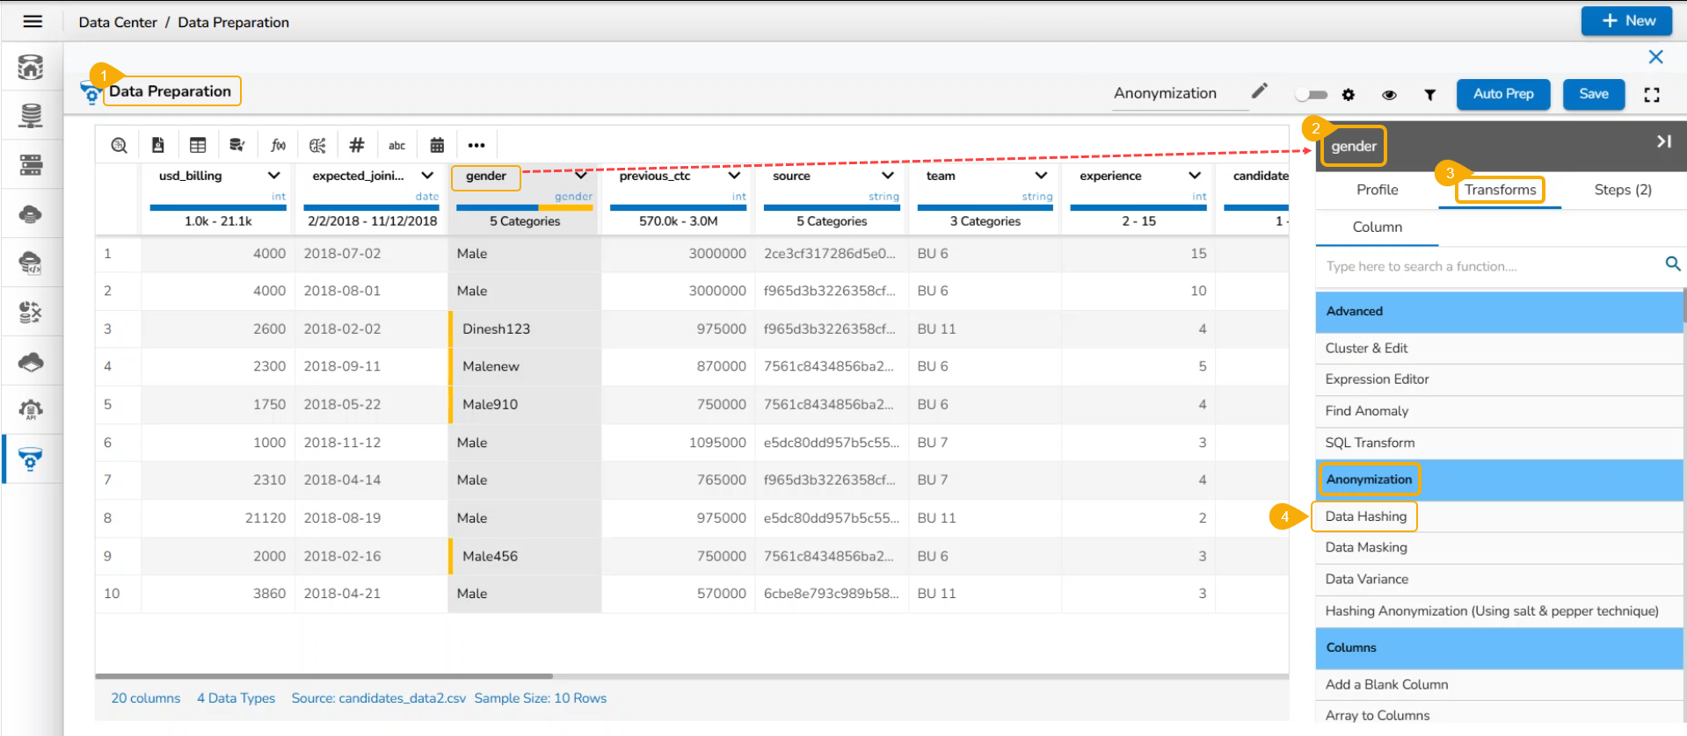Select Data Hashing transform
1687x736 pixels.
[x=1365, y=516]
